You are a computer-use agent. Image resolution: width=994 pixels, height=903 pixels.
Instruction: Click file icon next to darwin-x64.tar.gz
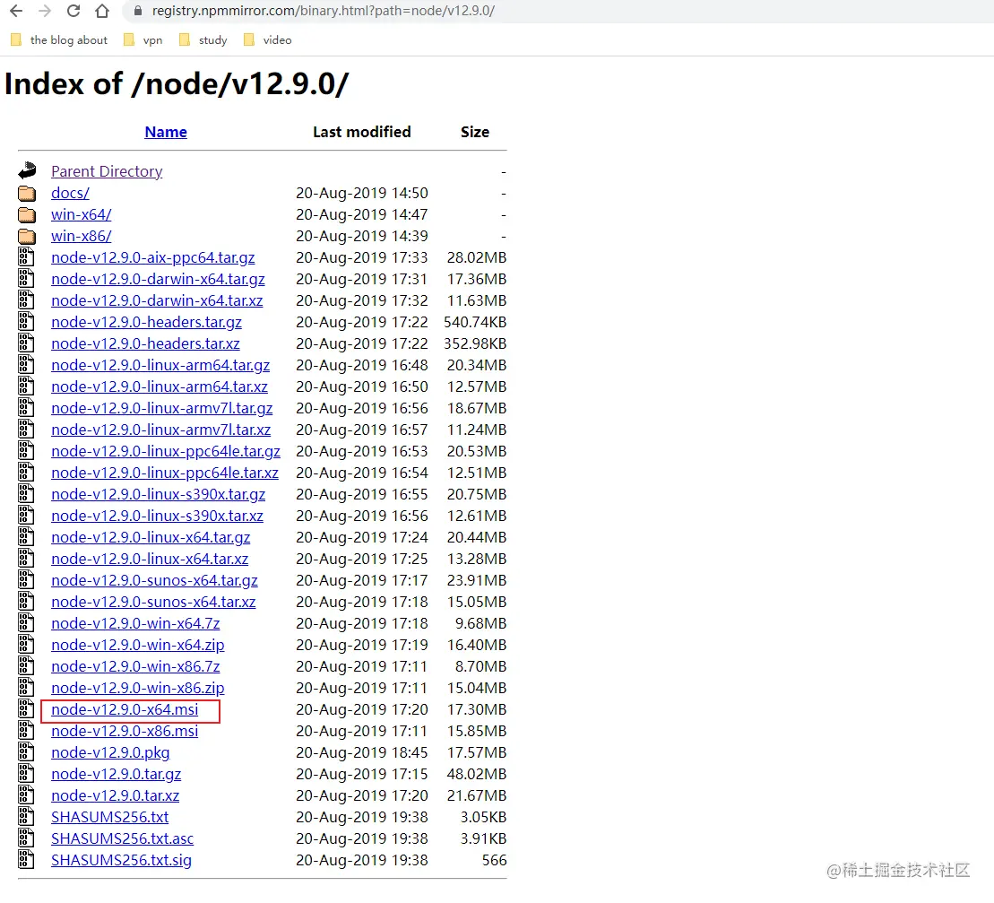tap(26, 279)
